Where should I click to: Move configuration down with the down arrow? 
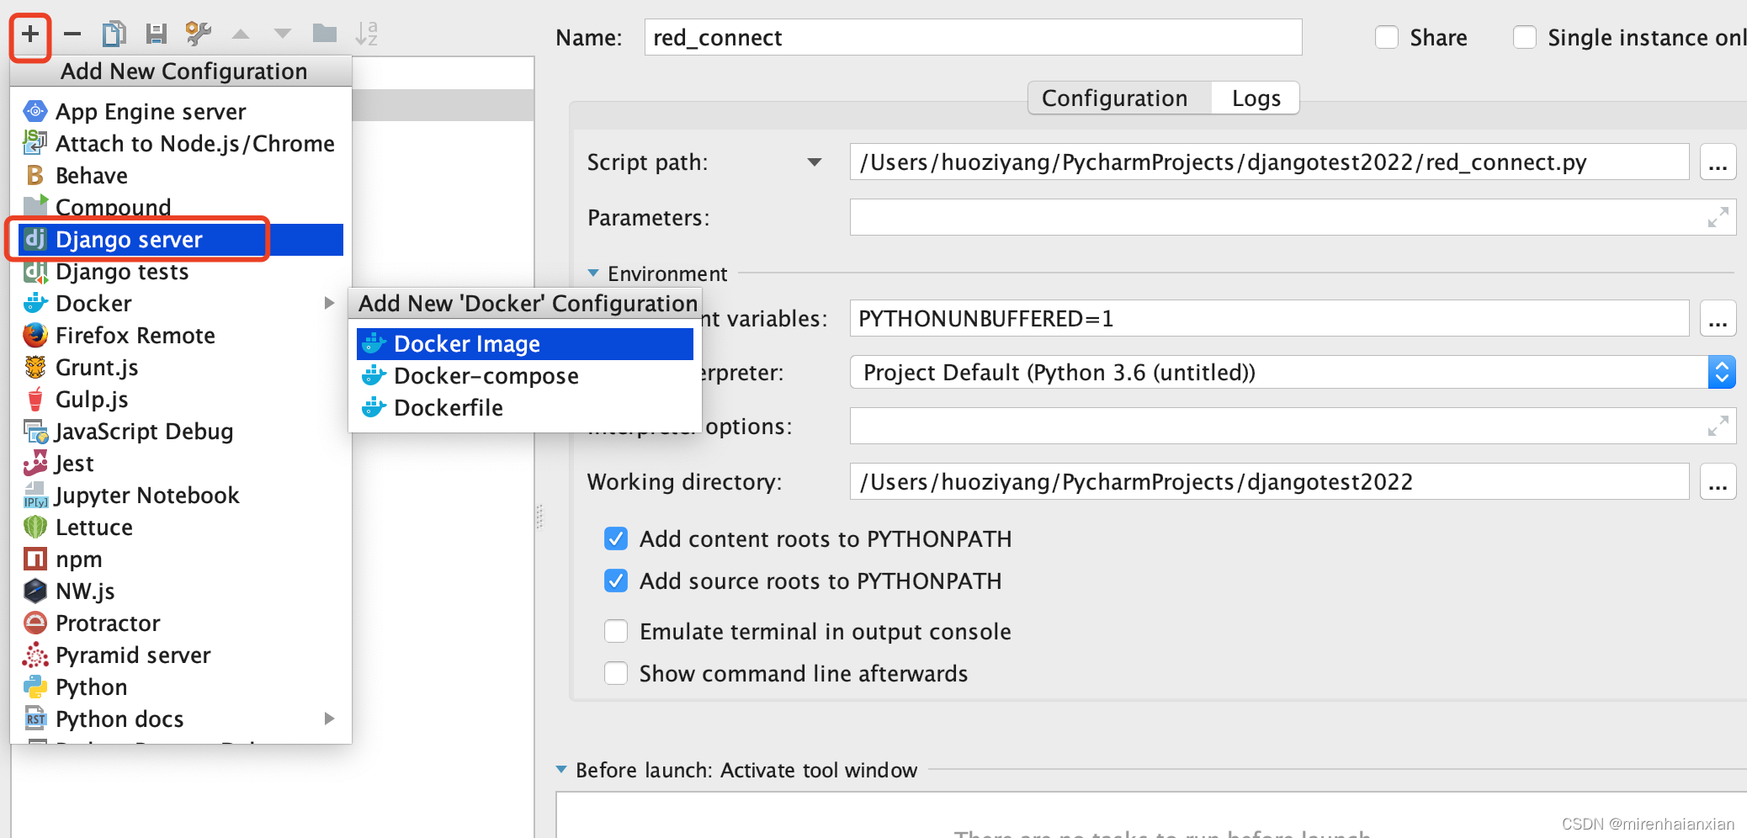pos(283,34)
